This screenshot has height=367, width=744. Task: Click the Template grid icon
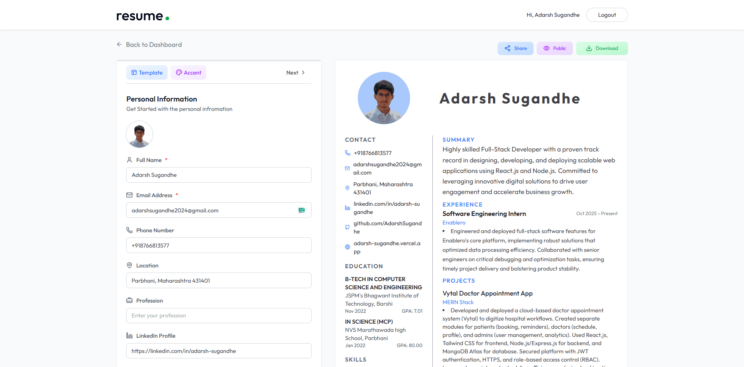tap(134, 72)
